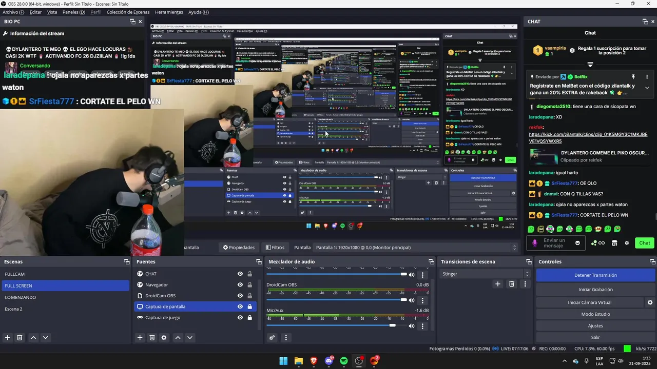Open Discord from the taskbar

coord(329,361)
